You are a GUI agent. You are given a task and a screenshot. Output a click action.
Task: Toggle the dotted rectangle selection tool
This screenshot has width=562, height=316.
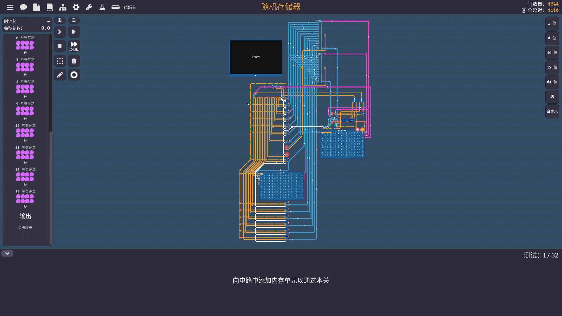tap(60, 61)
